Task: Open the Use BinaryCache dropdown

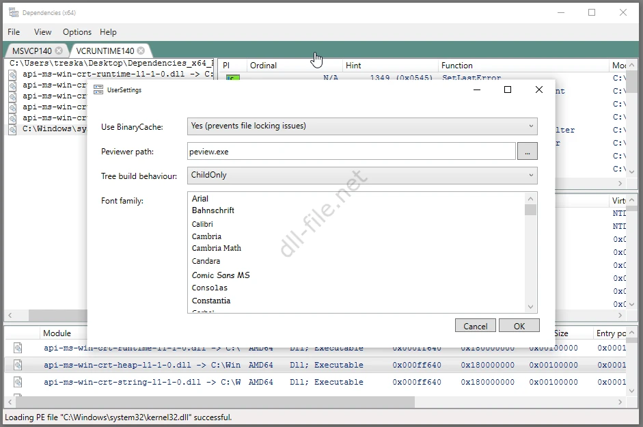Action: pos(362,126)
